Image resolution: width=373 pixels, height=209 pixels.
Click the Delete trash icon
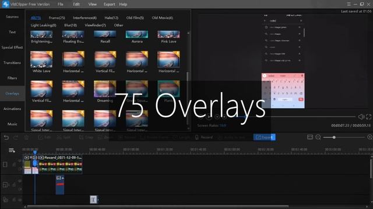click(26, 137)
